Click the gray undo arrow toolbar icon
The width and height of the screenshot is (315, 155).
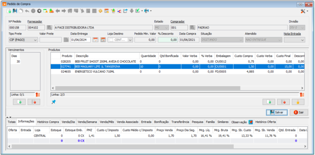[x=27, y=11]
